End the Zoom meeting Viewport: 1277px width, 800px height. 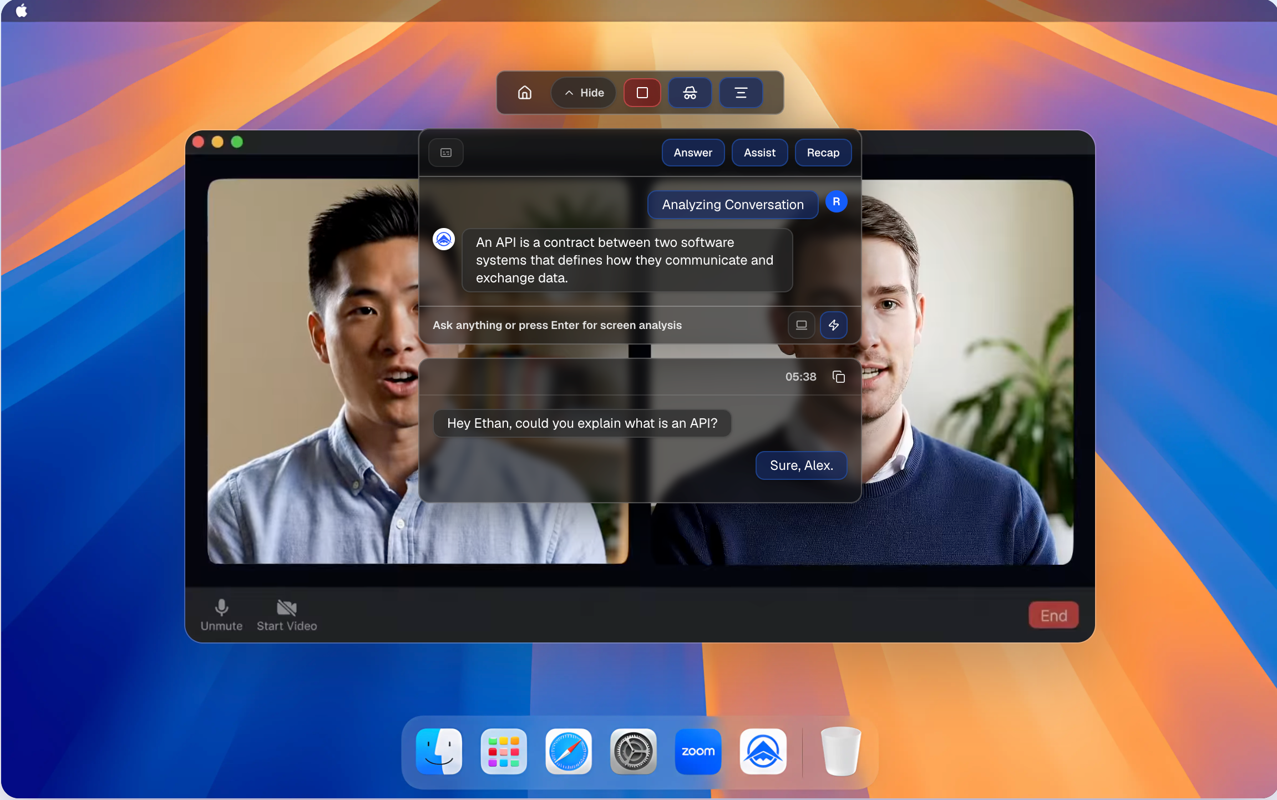coord(1053,615)
